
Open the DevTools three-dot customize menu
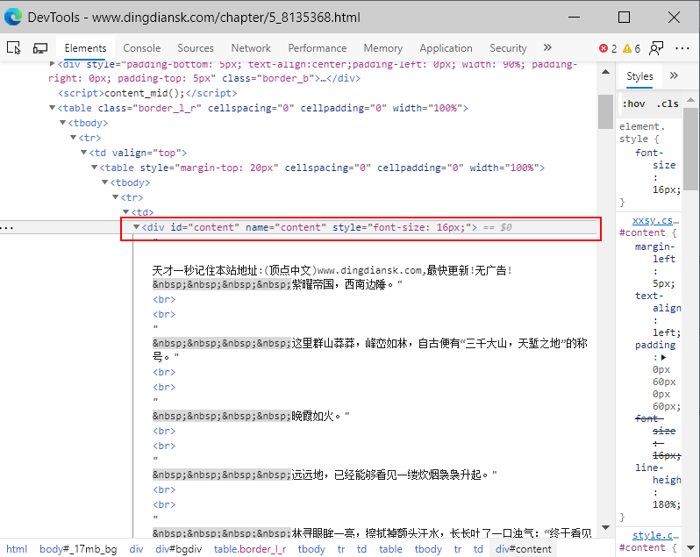pyautogui.click(x=682, y=48)
